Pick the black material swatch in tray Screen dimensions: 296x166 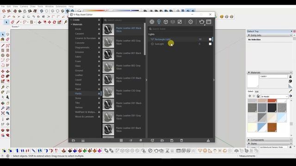(272, 108)
